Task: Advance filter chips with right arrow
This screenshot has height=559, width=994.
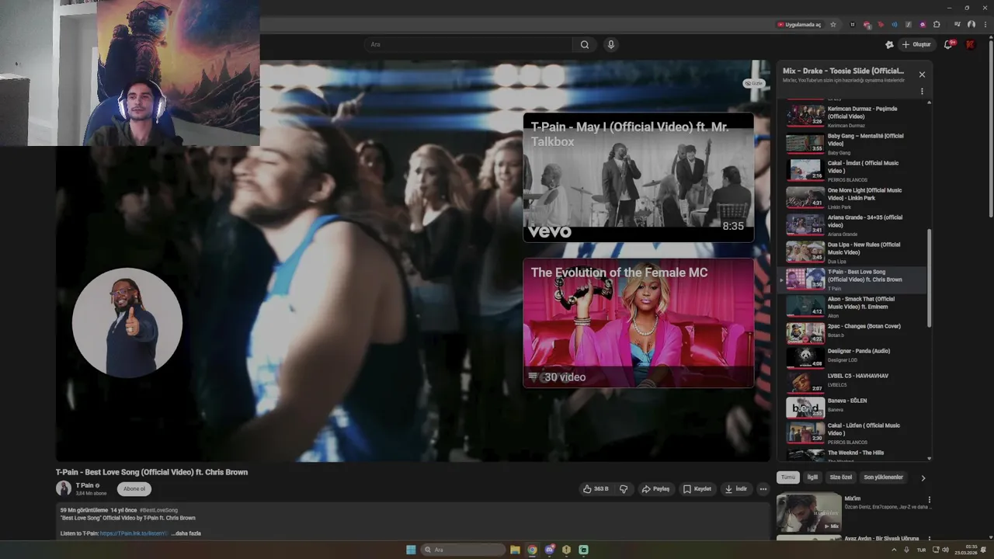Action: point(923,478)
